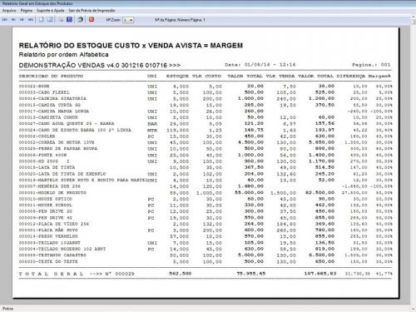416x312 pixels.
Task: Click the VLR CUSTO column header
Action: [x=207, y=76]
